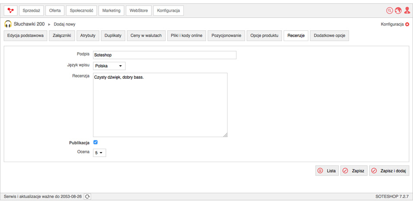
Task: Open the Marketing menu
Action: click(x=112, y=10)
